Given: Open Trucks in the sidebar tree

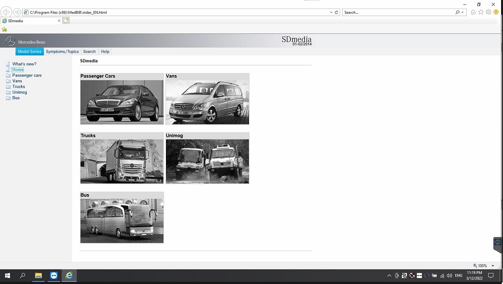Looking at the screenshot, I should click(x=19, y=87).
